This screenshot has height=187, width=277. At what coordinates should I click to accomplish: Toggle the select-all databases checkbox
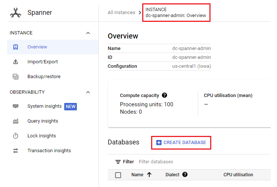pos(118,175)
